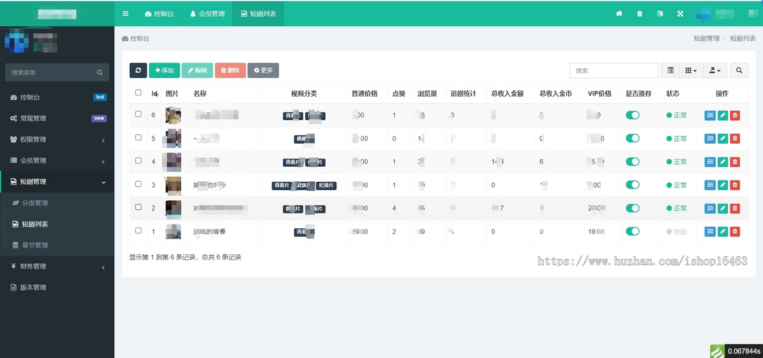Open the columns dropdown grid button
This screenshot has height=358, width=763.
tap(691, 70)
